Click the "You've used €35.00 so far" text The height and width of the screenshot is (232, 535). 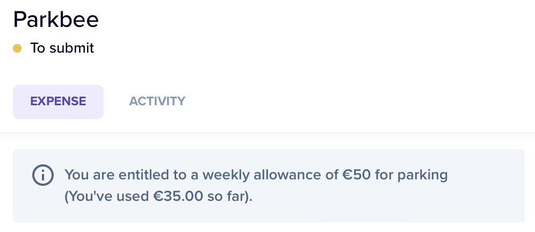pyautogui.click(x=158, y=196)
